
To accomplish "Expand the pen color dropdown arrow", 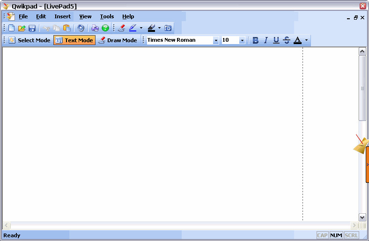I will point(141,28).
